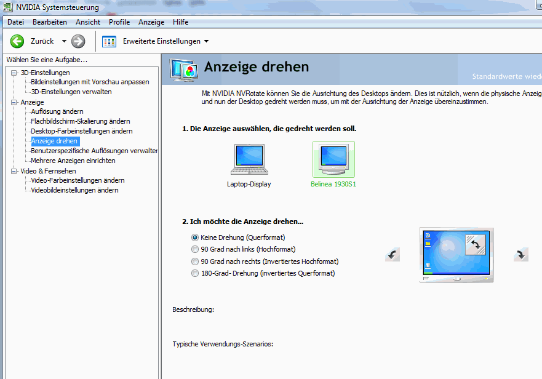542x379 pixels.
Task: Open the Erweiterte Einstellungen dropdown
Action: (206, 41)
